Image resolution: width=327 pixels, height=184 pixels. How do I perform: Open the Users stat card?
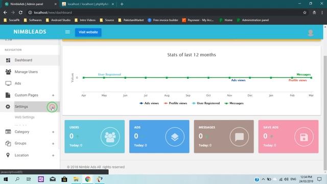(95, 136)
